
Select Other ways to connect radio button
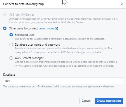[x=5, y=28]
